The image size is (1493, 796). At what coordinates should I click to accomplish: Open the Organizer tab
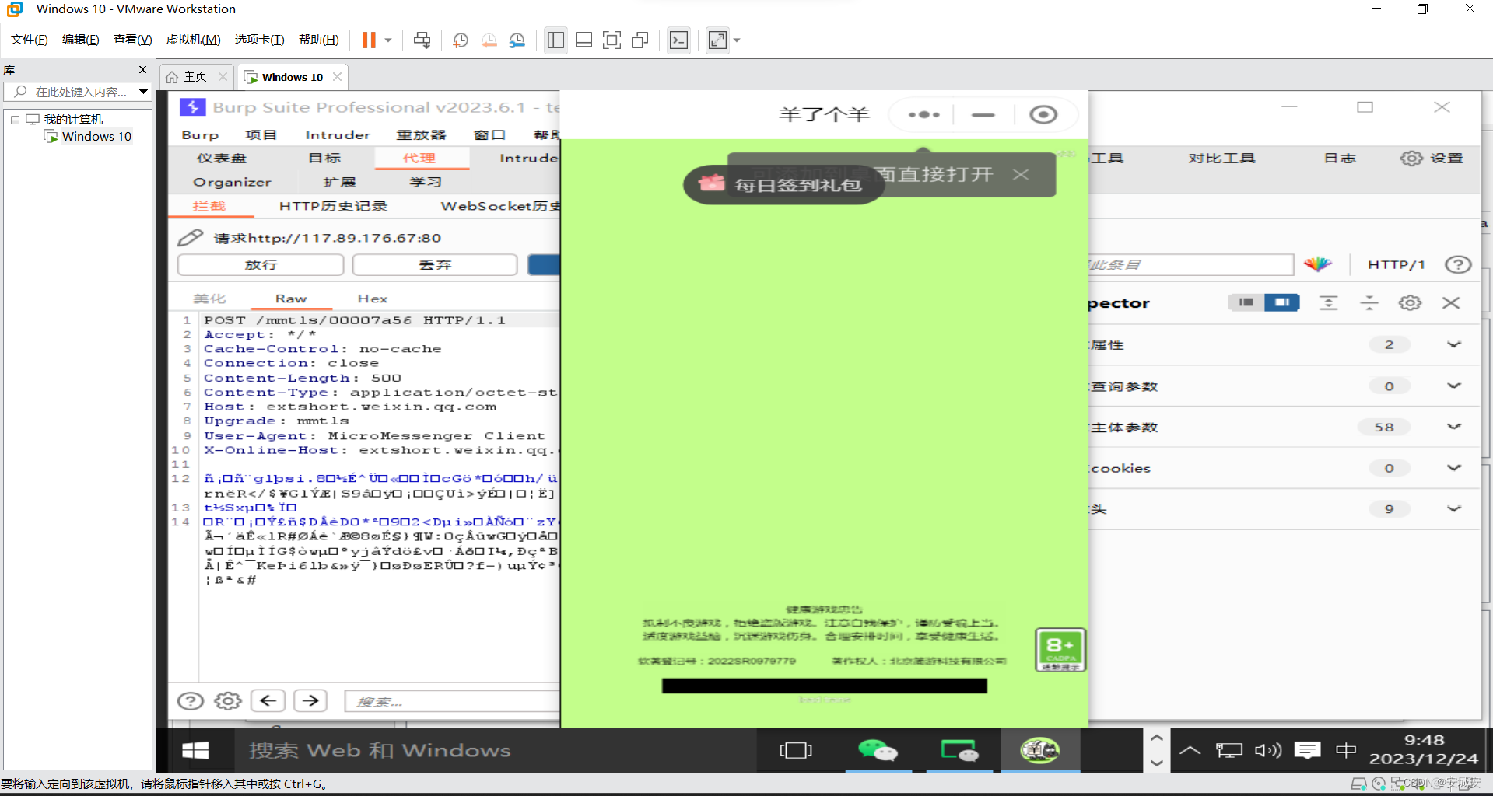[232, 182]
